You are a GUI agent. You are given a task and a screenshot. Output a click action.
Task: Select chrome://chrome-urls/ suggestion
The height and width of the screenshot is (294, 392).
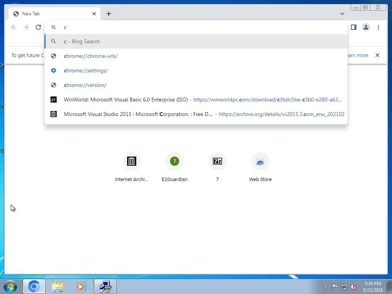point(196,56)
